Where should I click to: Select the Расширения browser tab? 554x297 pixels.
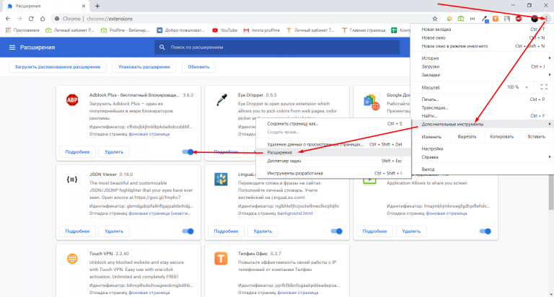click(x=46, y=6)
